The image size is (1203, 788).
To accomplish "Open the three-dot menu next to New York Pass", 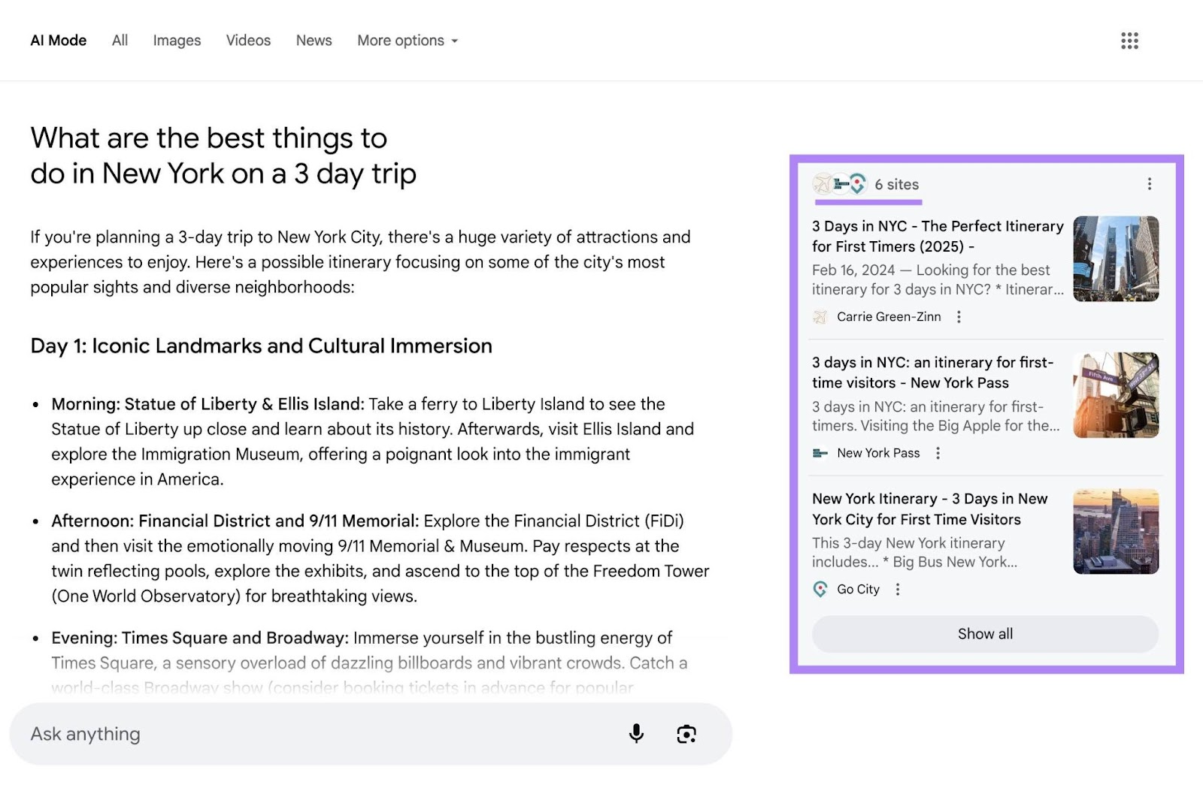I will point(938,453).
